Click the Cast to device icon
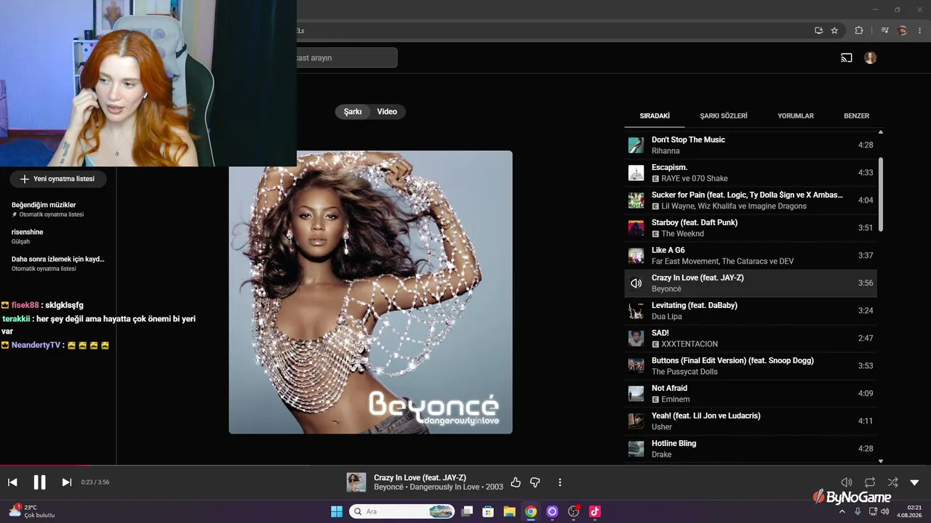Screen dimensions: 931x523 click(847, 58)
